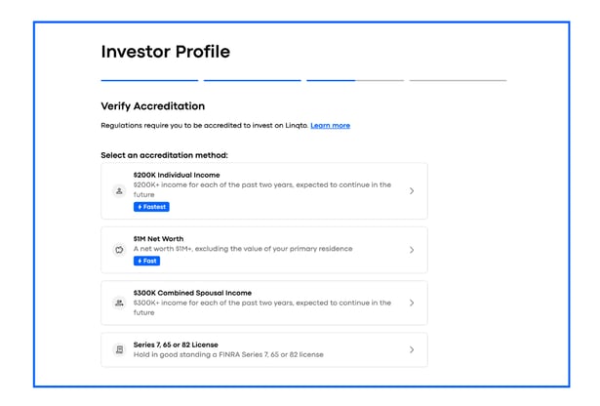Click the spousal couple icon
Image resolution: width=600 pixels, height=406 pixels.
[119, 304]
